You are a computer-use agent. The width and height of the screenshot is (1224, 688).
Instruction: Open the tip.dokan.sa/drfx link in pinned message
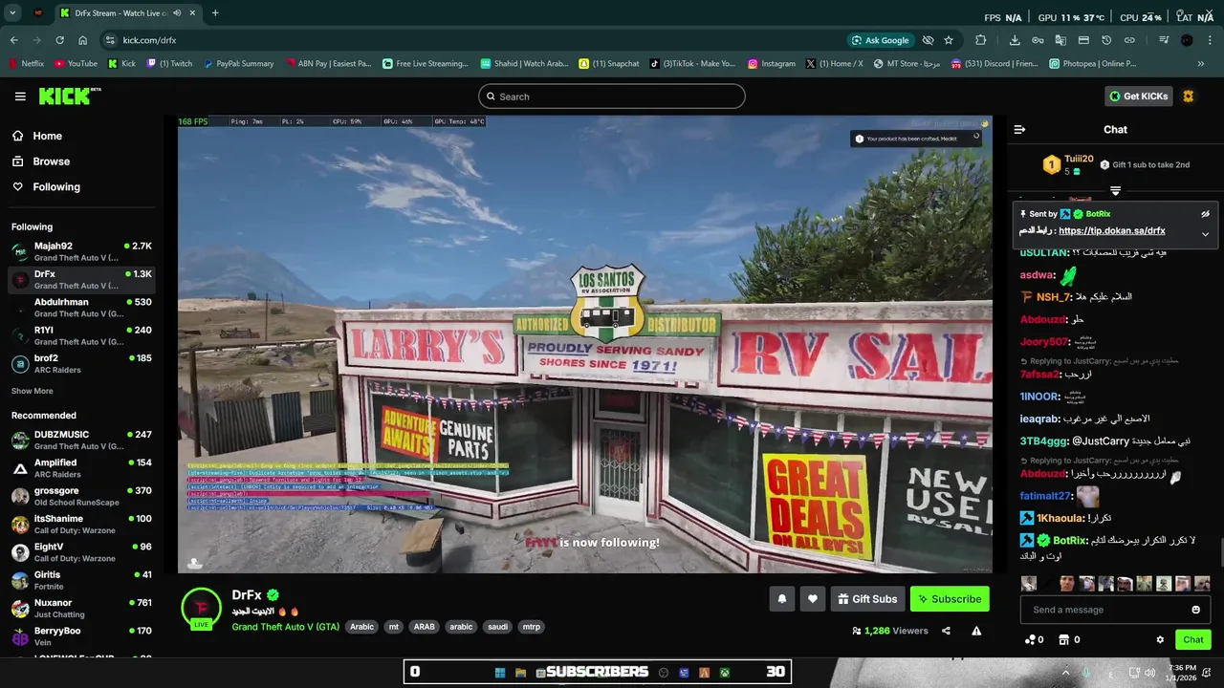coord(1111,230)
